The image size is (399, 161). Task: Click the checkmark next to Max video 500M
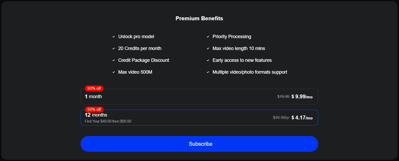pos(114,72)
